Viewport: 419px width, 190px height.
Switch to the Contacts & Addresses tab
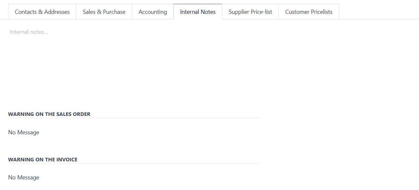click(x=42, y=12)
